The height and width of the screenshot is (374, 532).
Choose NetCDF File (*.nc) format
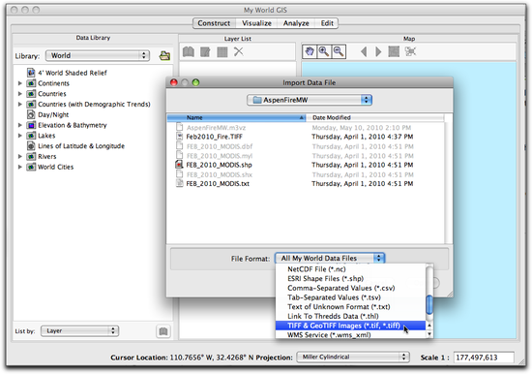350,269
